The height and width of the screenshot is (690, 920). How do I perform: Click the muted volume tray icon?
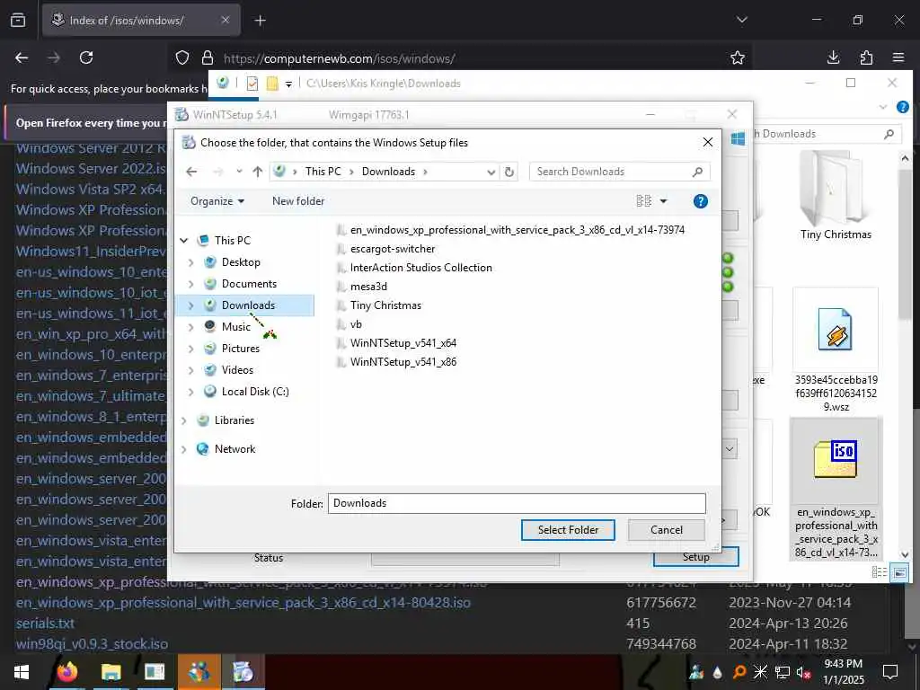tap(802, 672)
